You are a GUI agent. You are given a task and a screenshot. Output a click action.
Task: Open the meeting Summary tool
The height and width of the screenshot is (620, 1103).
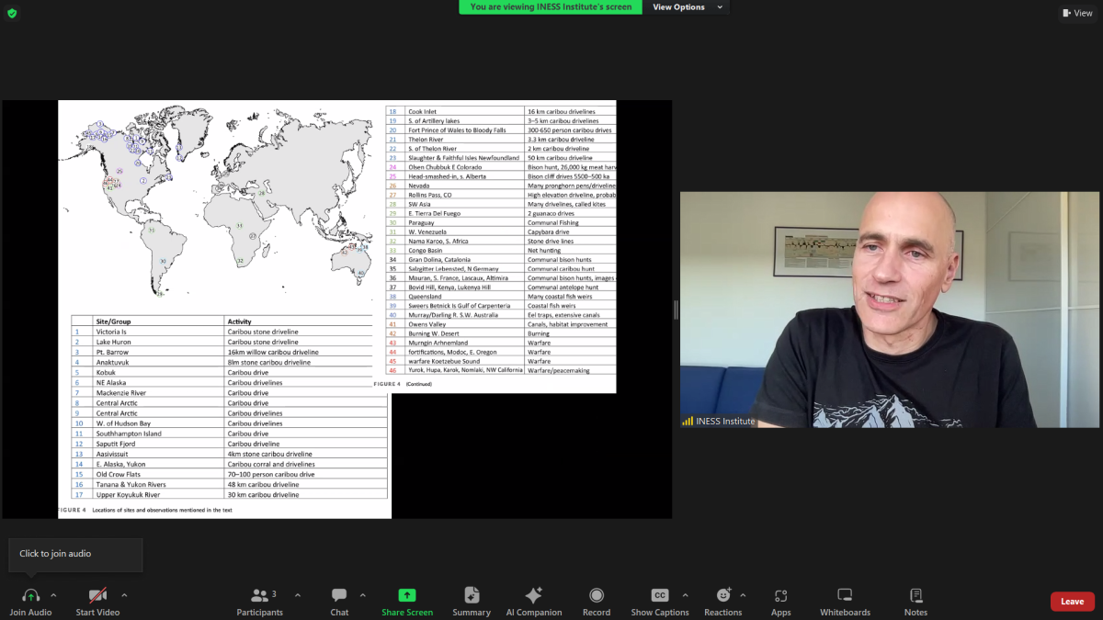[x=472, y=596]
